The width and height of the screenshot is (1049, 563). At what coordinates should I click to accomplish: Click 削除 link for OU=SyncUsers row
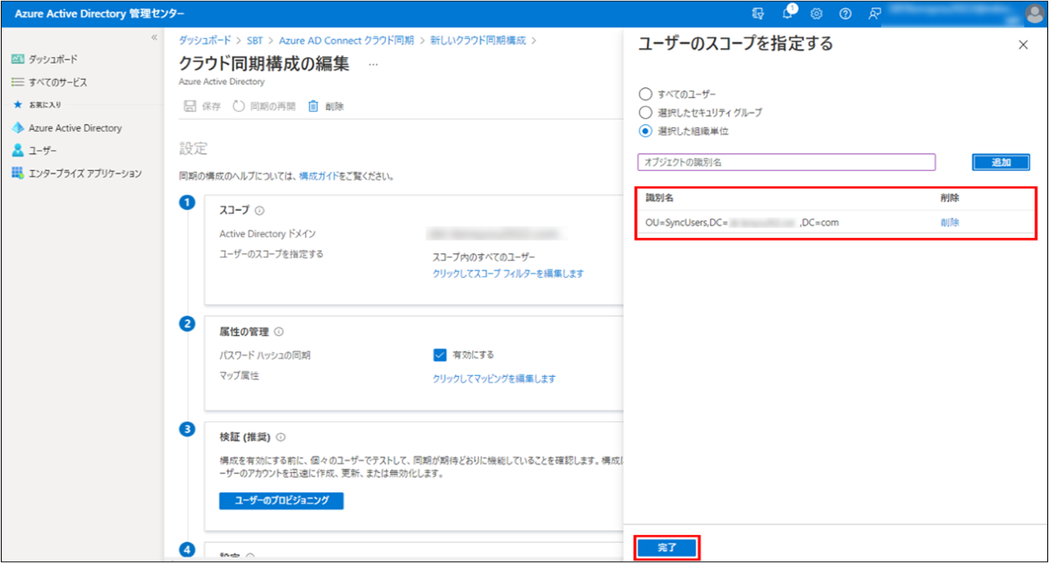click(949, 222)
